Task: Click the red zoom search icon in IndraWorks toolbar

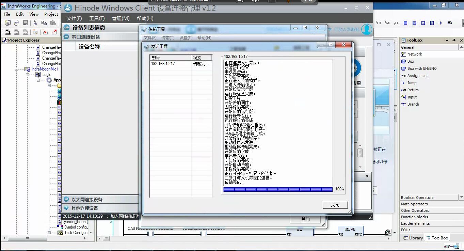Action: click(x=35, y=32)
